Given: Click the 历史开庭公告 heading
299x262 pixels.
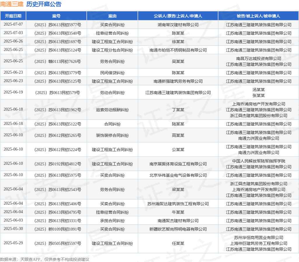Looking at the screenshot, I should pyautogui.click(x=44, y=4).
